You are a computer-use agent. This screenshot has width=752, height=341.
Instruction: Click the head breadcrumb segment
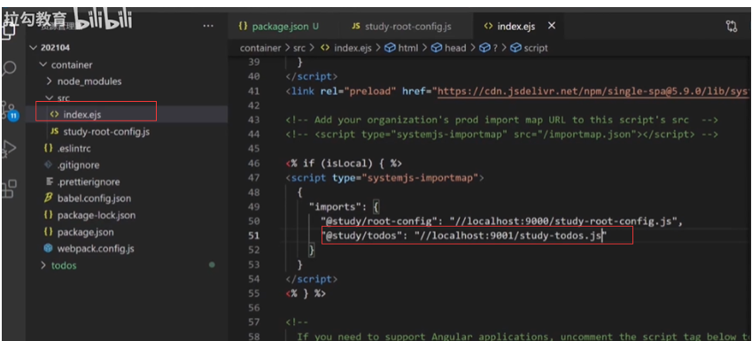(x=454, y=48)
